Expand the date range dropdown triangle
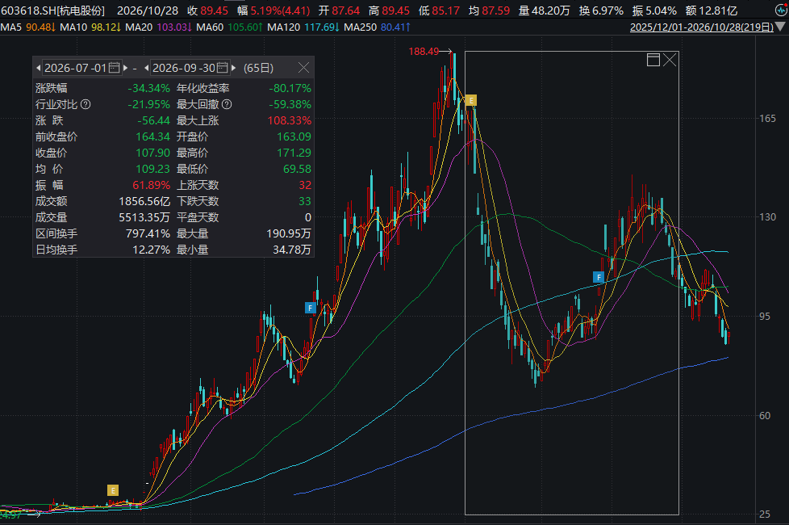The image size is (789, 525). pyautogui.click(x=781, y=27)
